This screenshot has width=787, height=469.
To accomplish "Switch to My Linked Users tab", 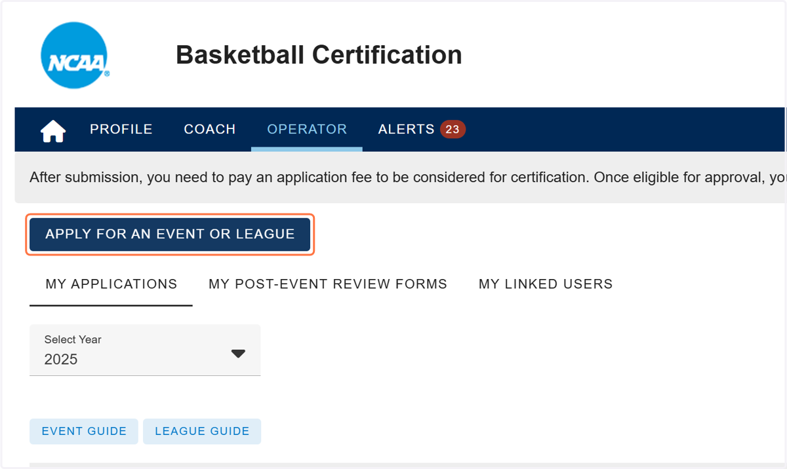I will pos(546,284).
